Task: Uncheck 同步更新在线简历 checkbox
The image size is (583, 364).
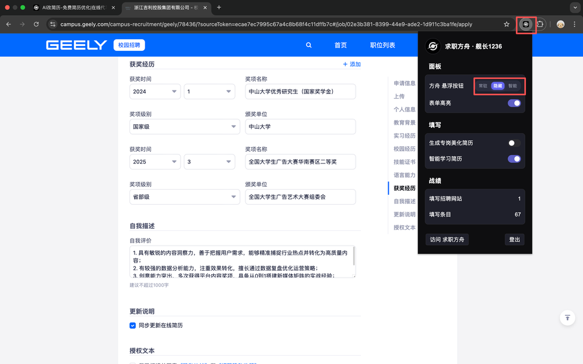Action: (133, 325)
